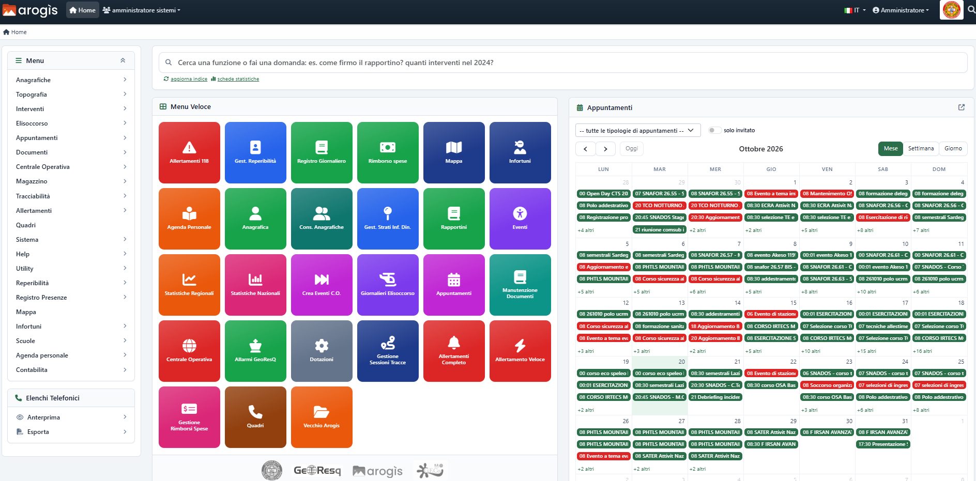Go to next month in calendar
The height and width of the screenshot is (481, 976).
pyautogui.click(x=605, y=149)
